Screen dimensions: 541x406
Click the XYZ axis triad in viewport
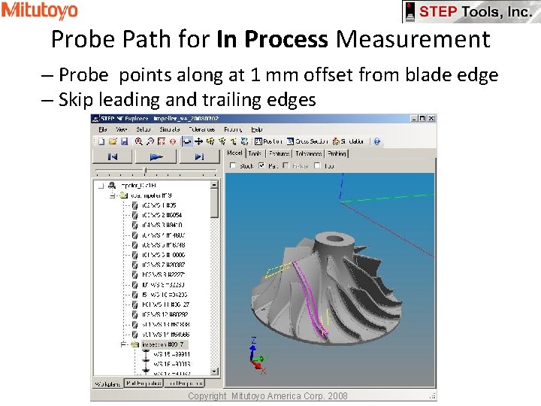point(258,356)
